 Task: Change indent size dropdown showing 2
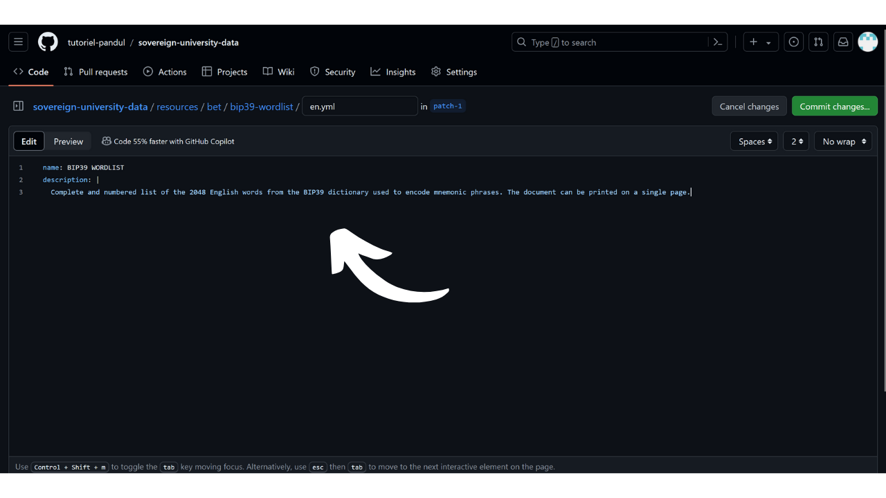tap(796, 141)
